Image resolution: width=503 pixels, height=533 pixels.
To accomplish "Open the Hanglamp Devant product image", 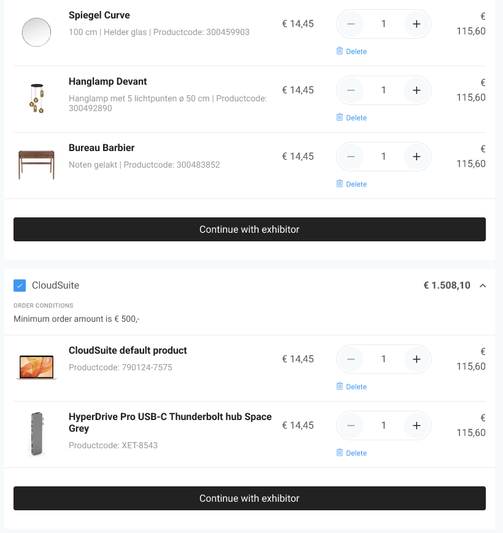I will (x=36, y=98).
